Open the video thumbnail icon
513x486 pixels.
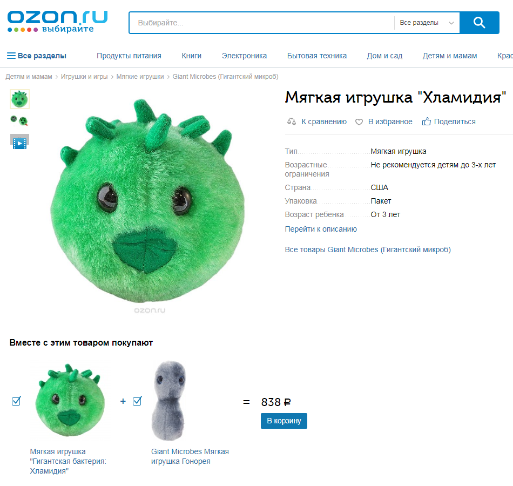click(x=19, y=141)
